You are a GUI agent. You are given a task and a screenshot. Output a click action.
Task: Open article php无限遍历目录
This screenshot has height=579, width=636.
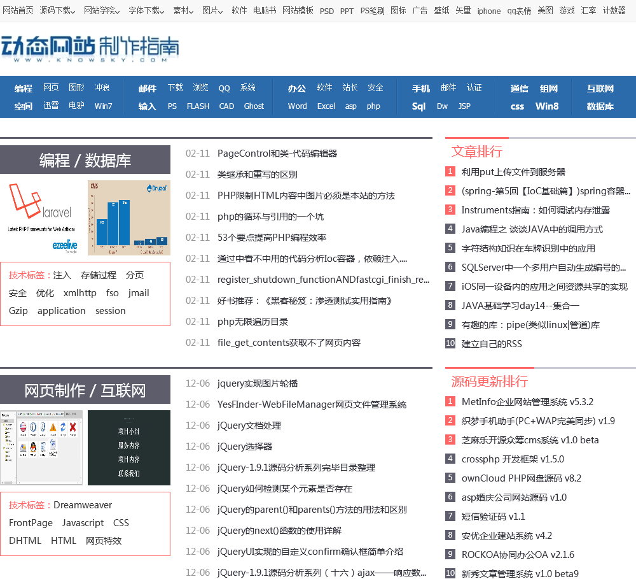click(252, 322)
